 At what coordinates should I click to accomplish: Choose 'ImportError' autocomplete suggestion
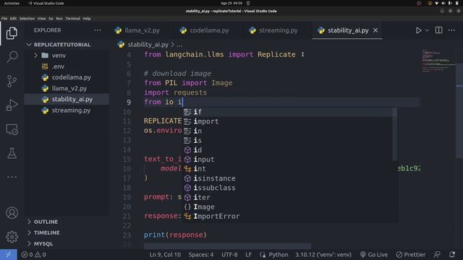pos(287,217)
